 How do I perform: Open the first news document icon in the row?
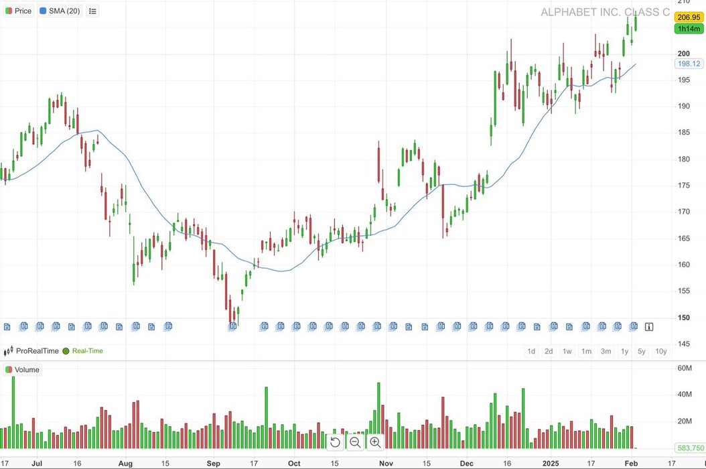7,327
